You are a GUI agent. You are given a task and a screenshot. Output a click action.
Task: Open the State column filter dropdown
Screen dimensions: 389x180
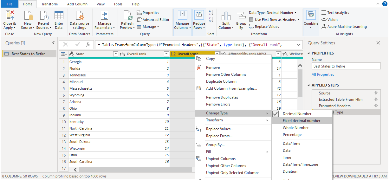115,54
